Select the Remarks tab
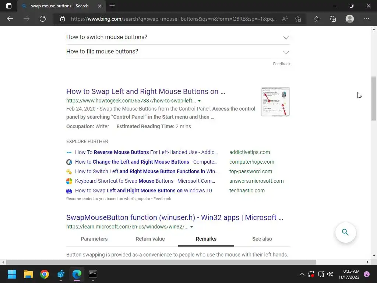Image resolution: width=377 pixels, height=283 pixels. [x=206, y=239]
